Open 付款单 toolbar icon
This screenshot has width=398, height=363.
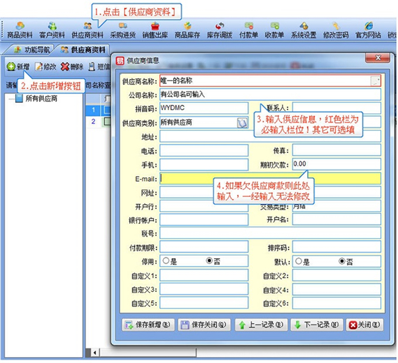(x=249, y=30)
